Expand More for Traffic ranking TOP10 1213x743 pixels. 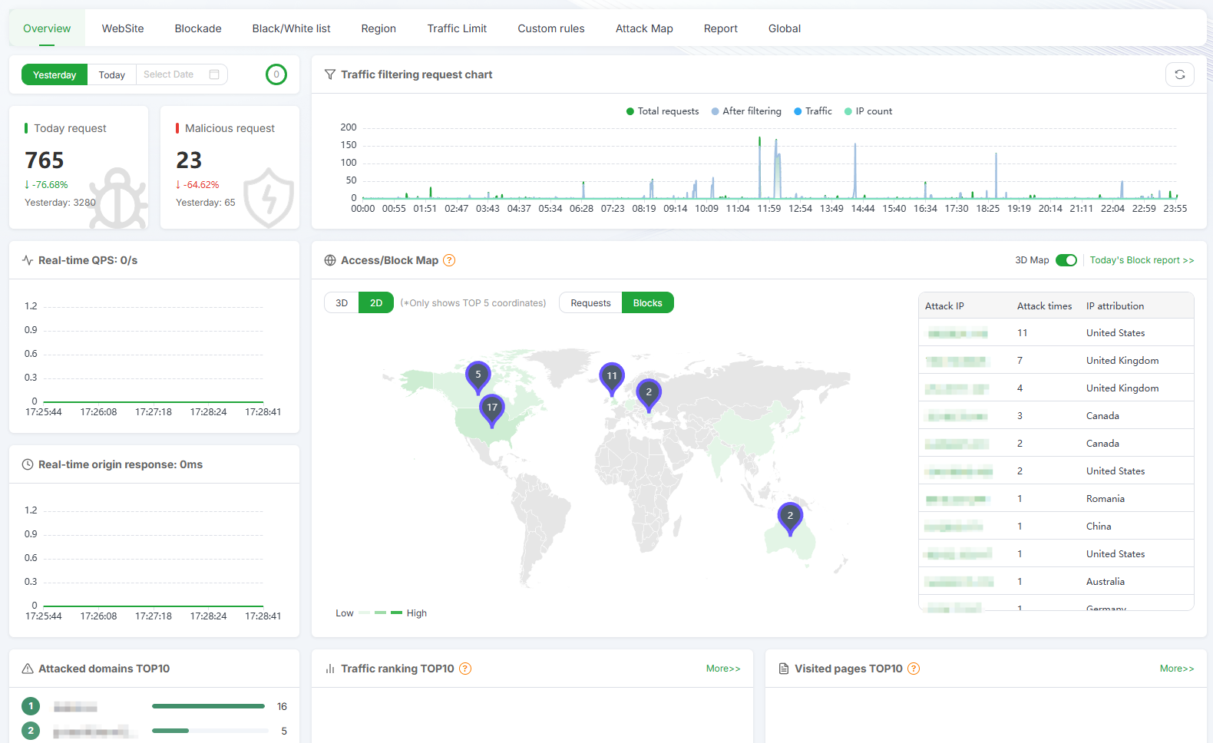[x=723, y=669]
